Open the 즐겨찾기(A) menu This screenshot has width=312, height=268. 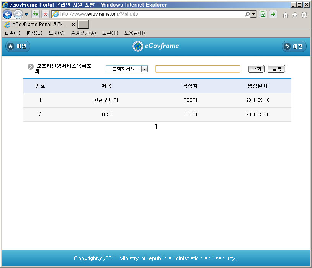point(83,33)
